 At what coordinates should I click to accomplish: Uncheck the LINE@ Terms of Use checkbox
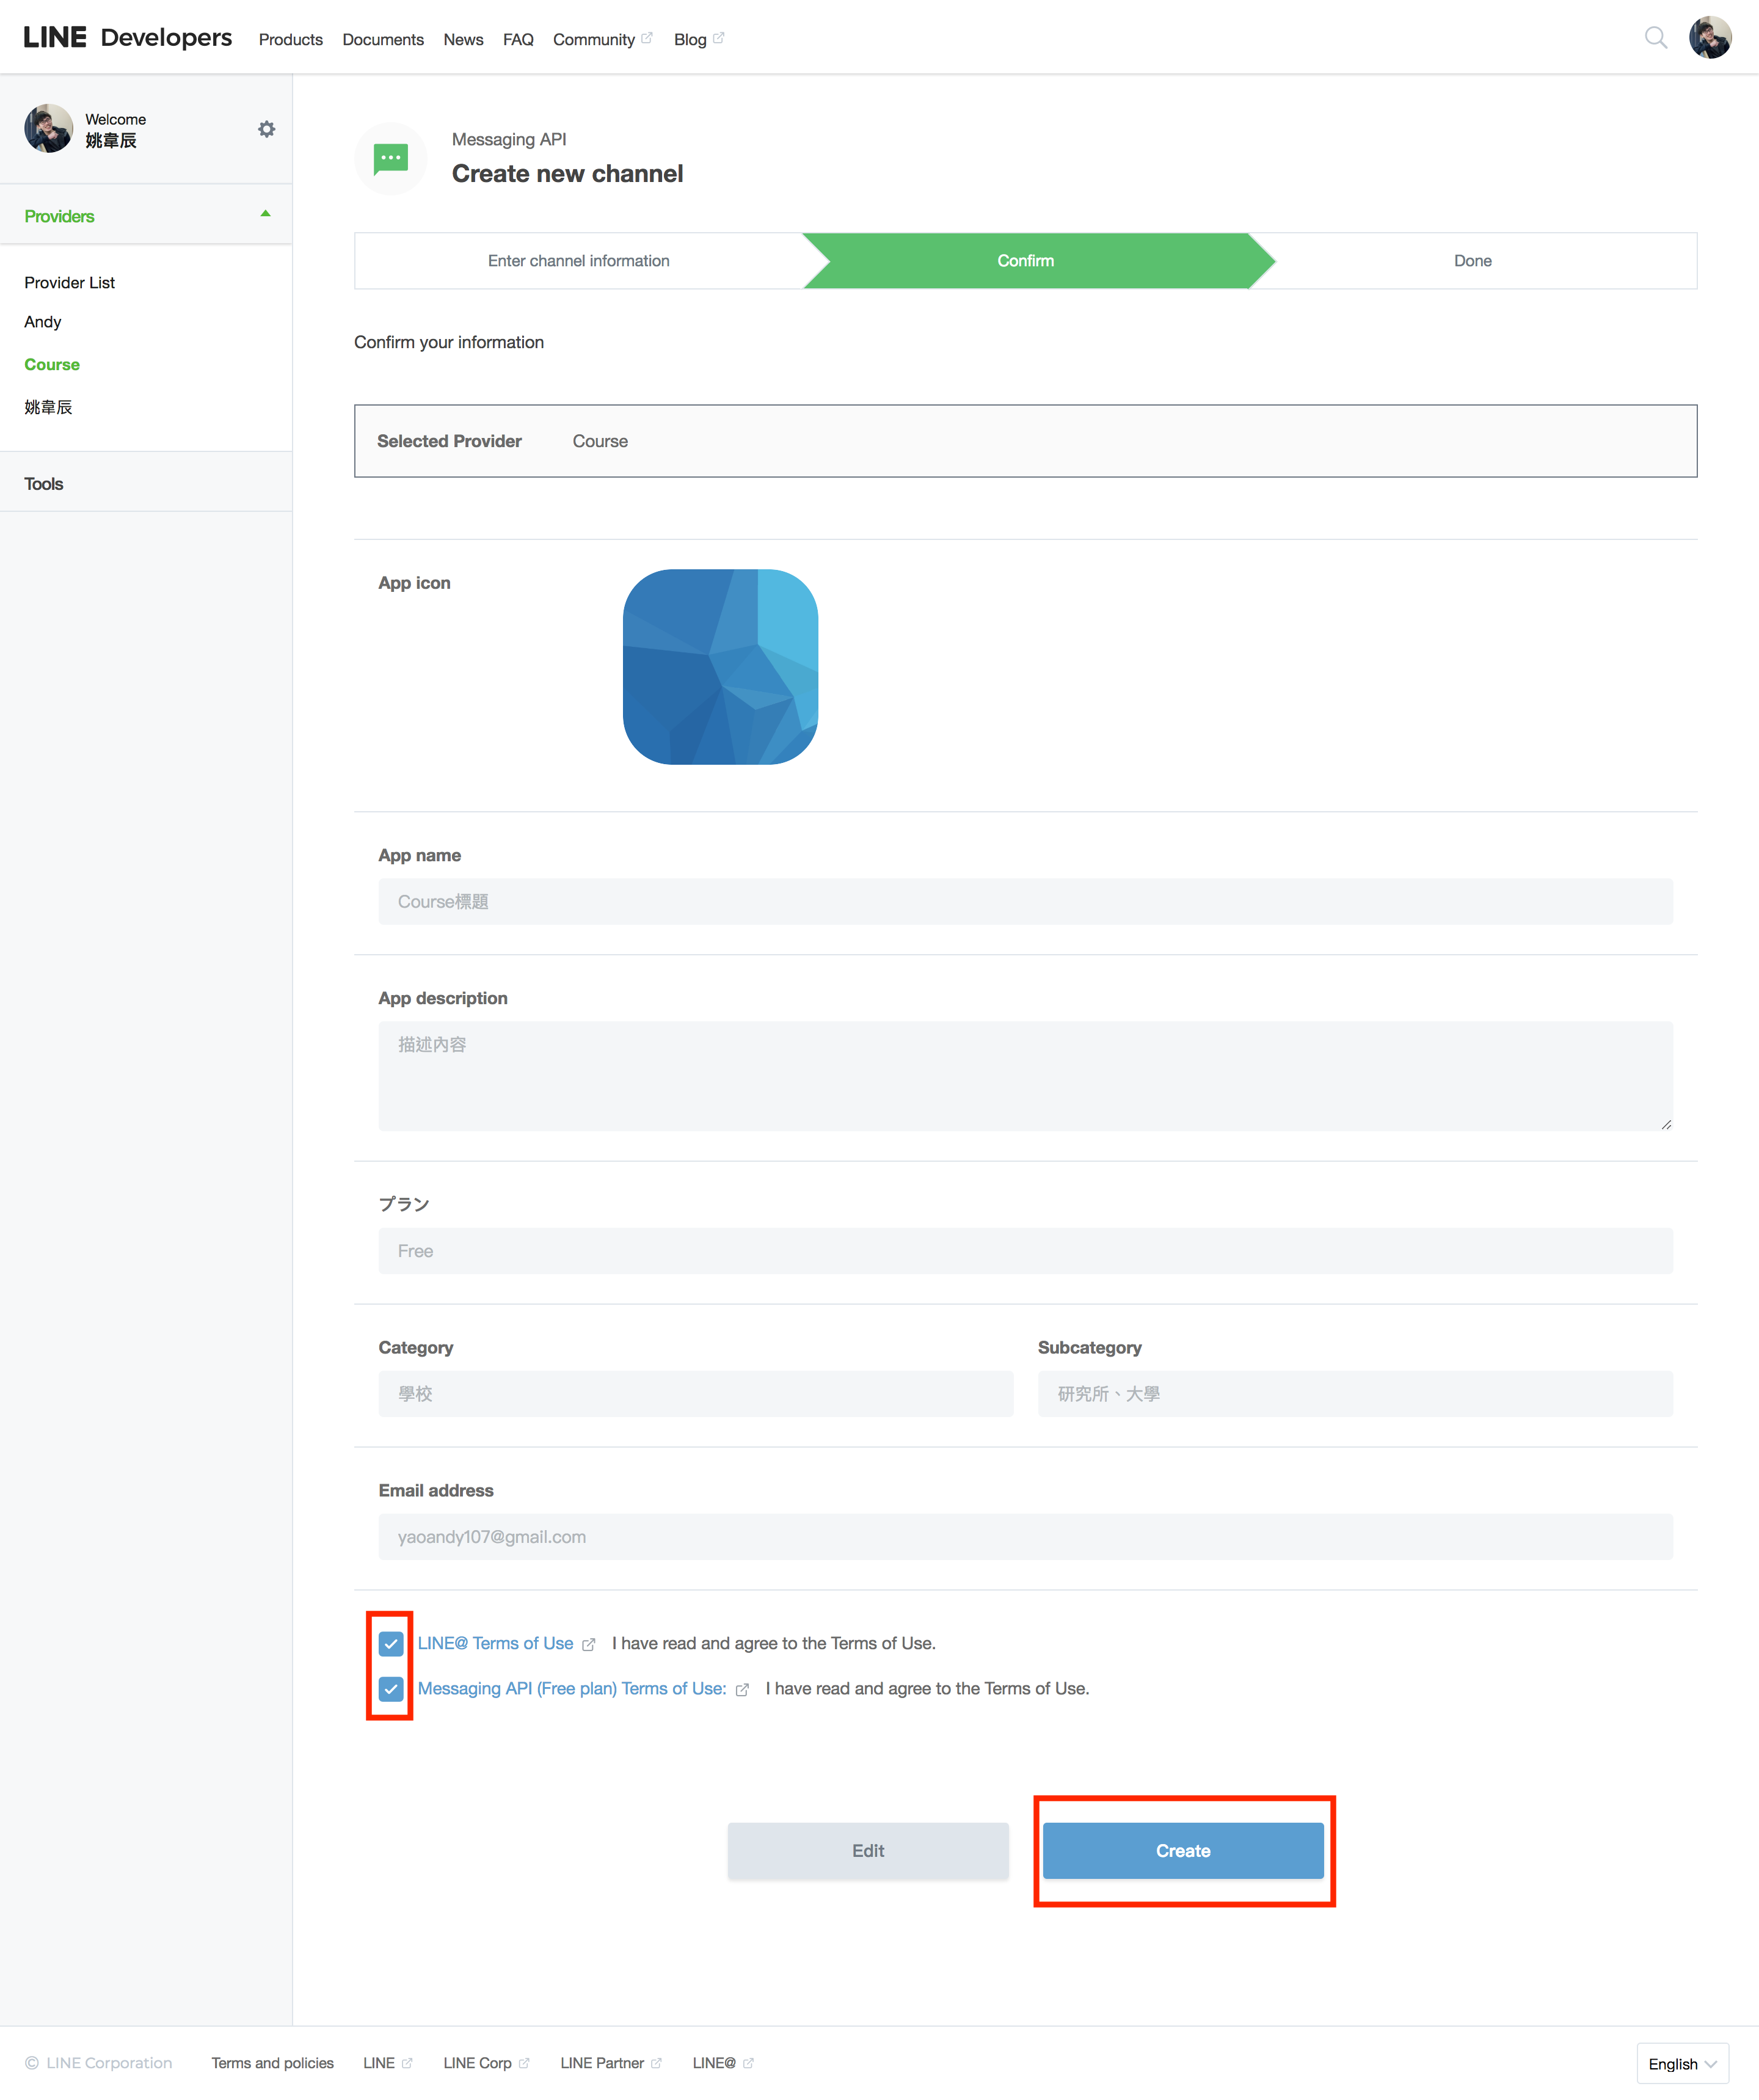391,1643
